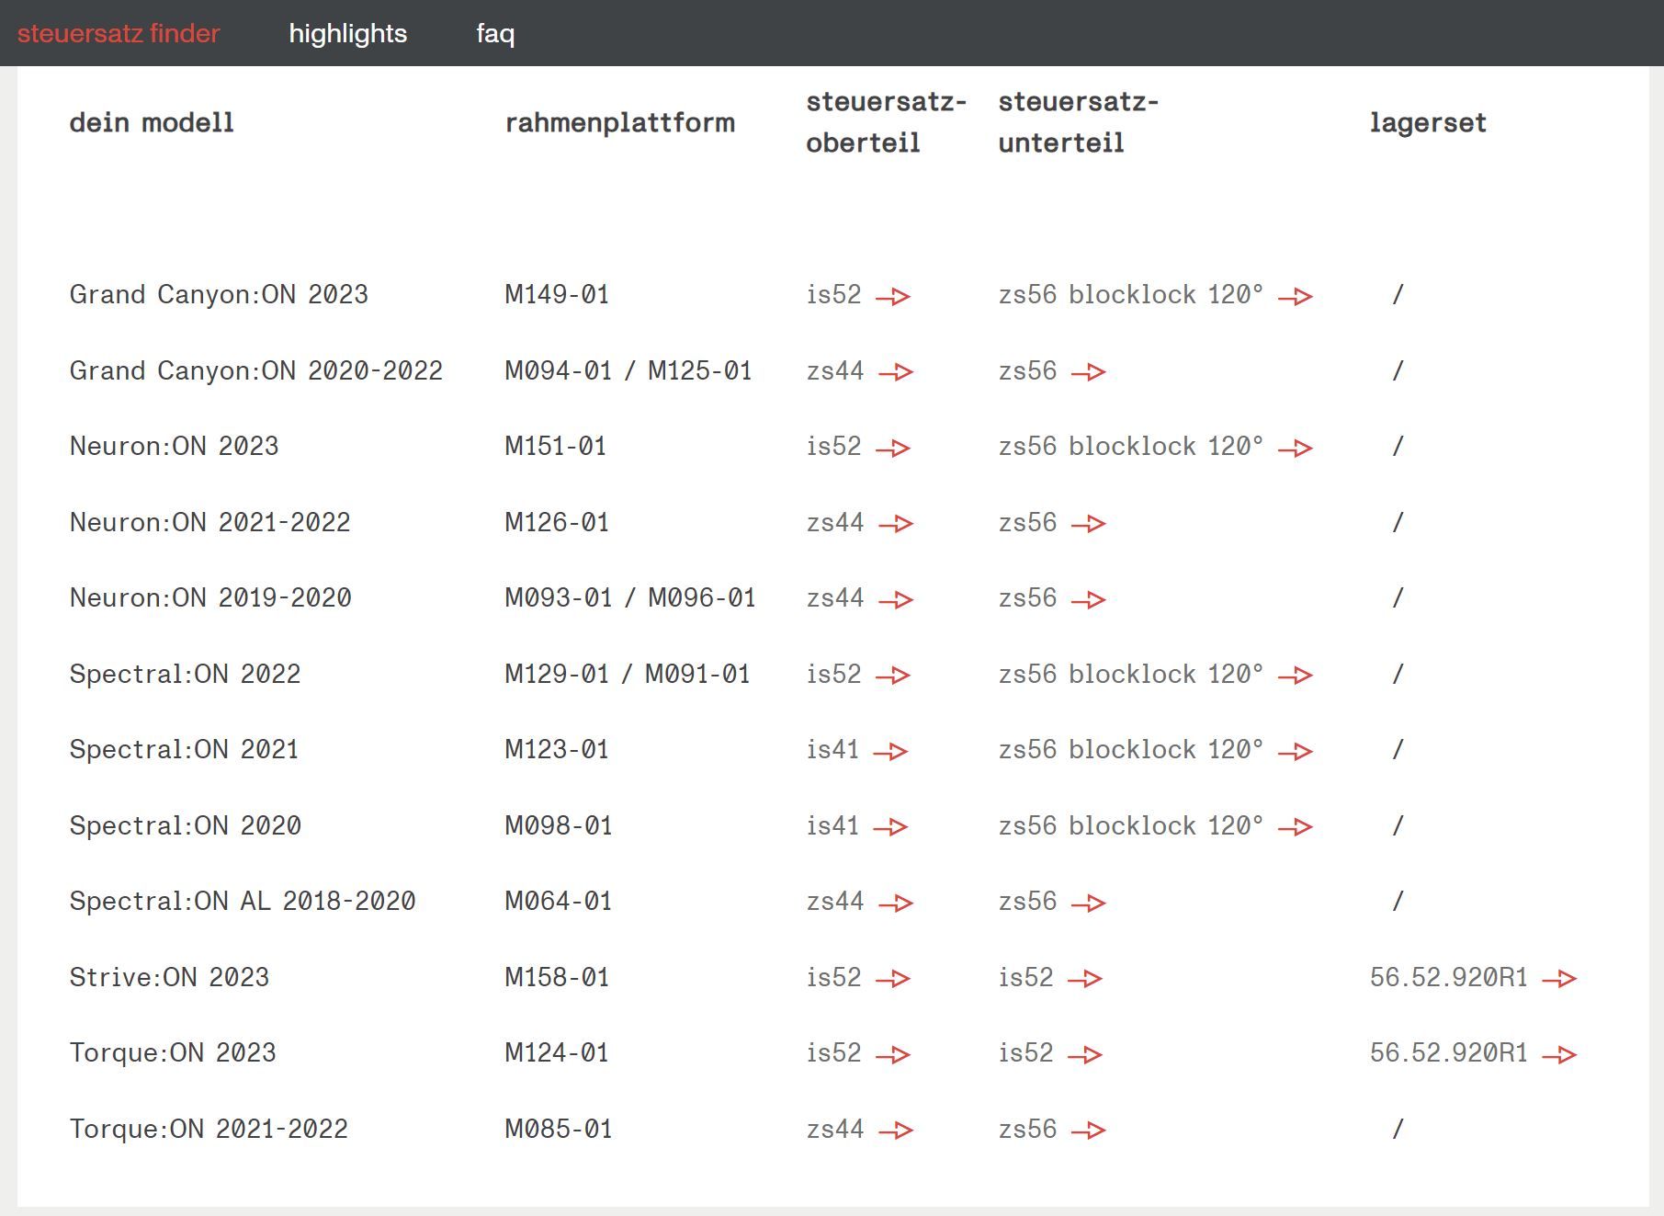
Task: Switch to the highlights tab
Action: 347,33
